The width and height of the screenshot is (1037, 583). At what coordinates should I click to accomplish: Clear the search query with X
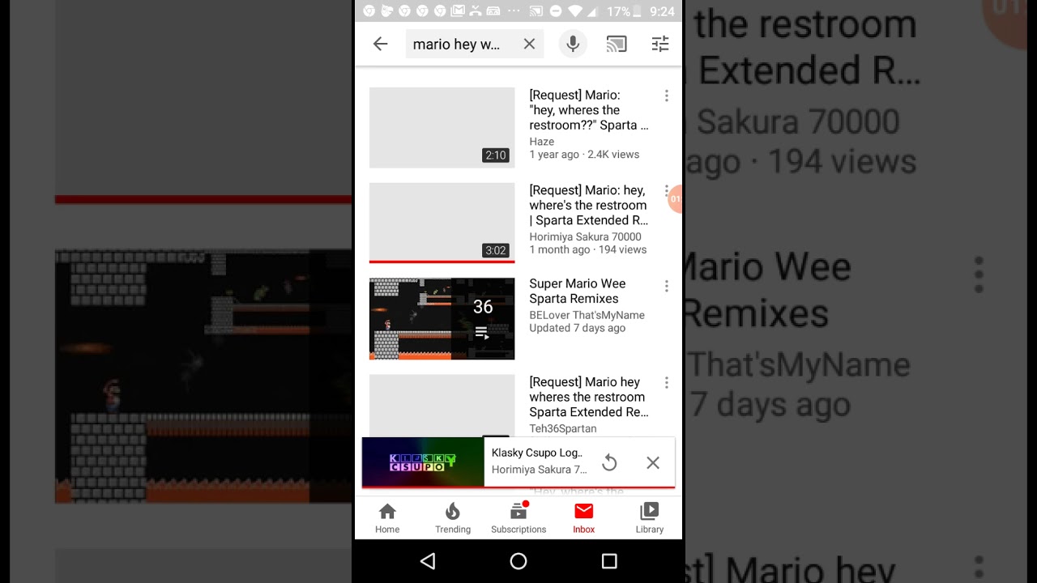click(529, 45)
